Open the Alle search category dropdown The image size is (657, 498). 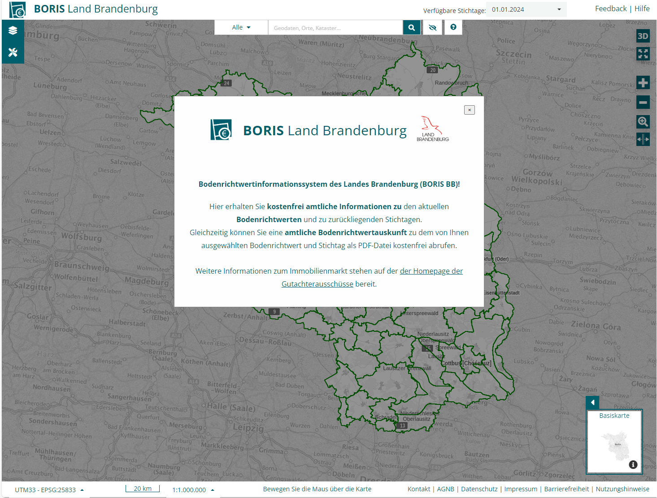tap(241, 27)
